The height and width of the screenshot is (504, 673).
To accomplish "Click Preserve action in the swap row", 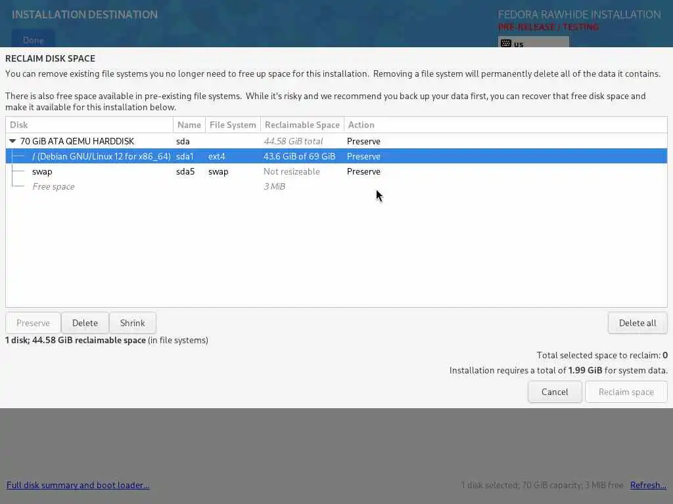I will point(363,171).
